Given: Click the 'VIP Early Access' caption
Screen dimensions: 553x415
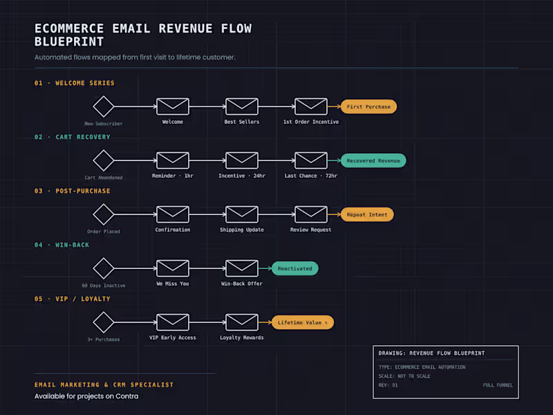Looking at the screenshot, I should [x=172, y=338].
